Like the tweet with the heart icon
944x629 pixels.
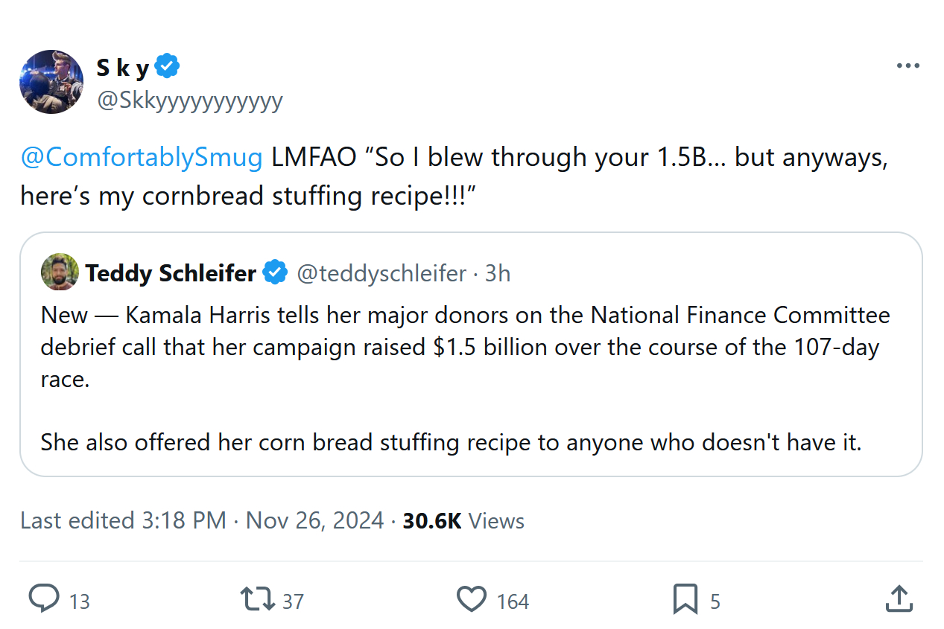(x=471, y=599)
